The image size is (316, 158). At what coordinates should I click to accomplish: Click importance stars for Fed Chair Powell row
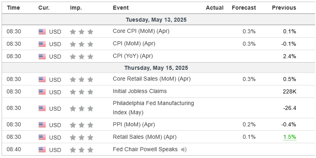[x=82, y=150]
